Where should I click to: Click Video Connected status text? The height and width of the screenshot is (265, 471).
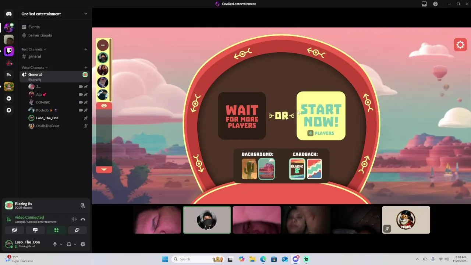[x=29, y=217]
